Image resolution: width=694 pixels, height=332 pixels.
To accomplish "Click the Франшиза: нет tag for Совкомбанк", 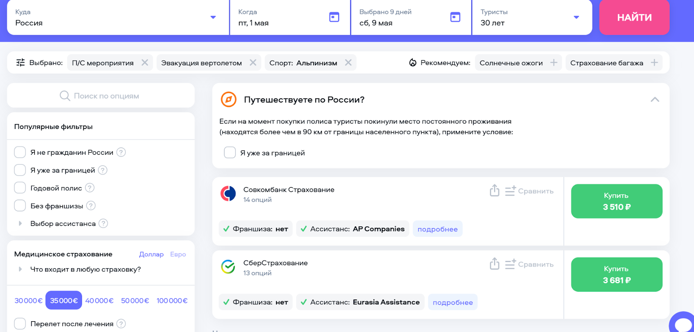I will (x=256, y=229).
